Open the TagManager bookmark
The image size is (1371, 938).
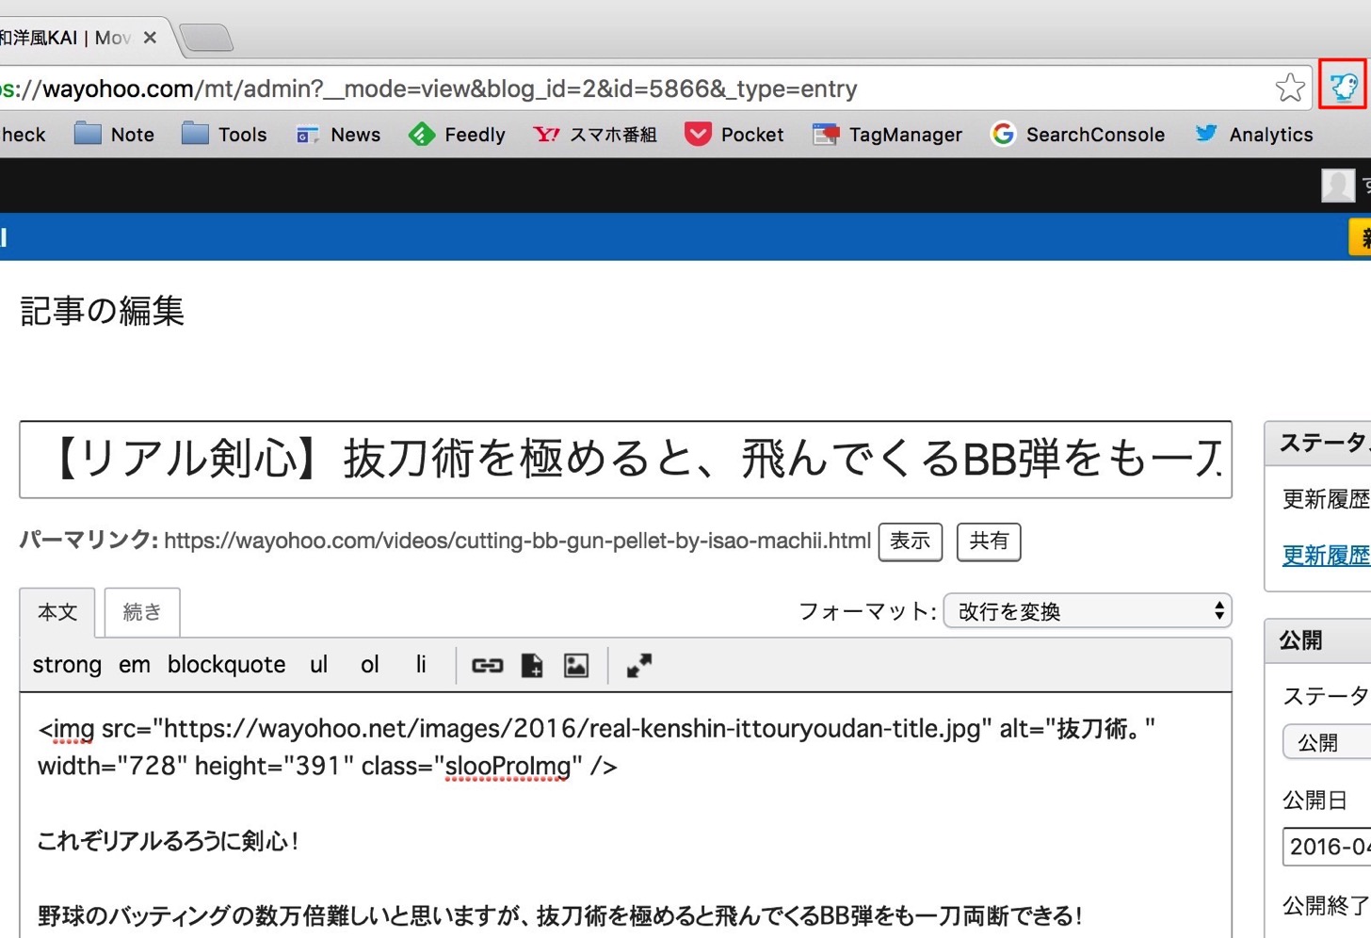[x=887, y=135]
